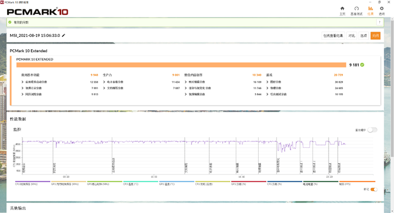Click the question mark help button
394x213 pixels.
[379, 22]
